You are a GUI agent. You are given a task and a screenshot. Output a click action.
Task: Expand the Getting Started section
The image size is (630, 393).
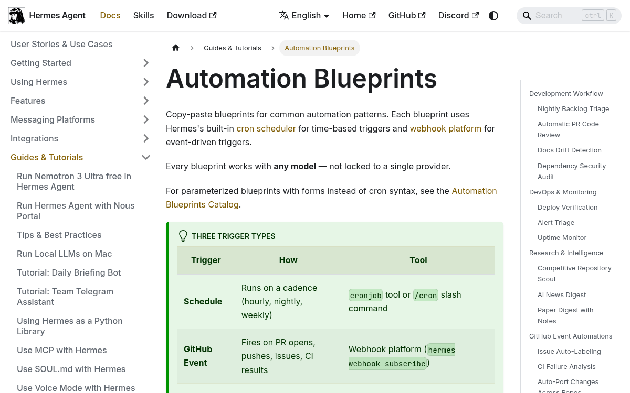pos(146,63)
